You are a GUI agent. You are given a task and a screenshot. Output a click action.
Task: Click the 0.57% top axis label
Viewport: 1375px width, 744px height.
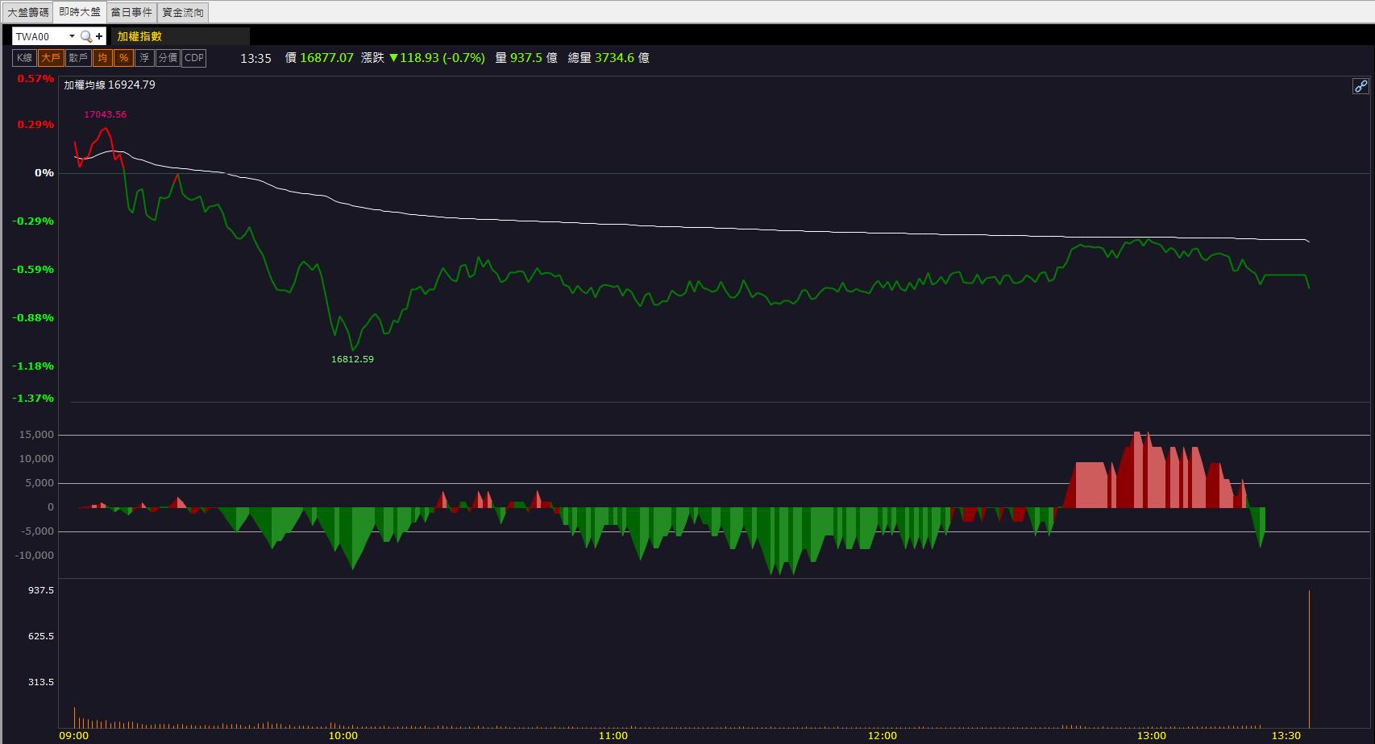click(35, 79)
